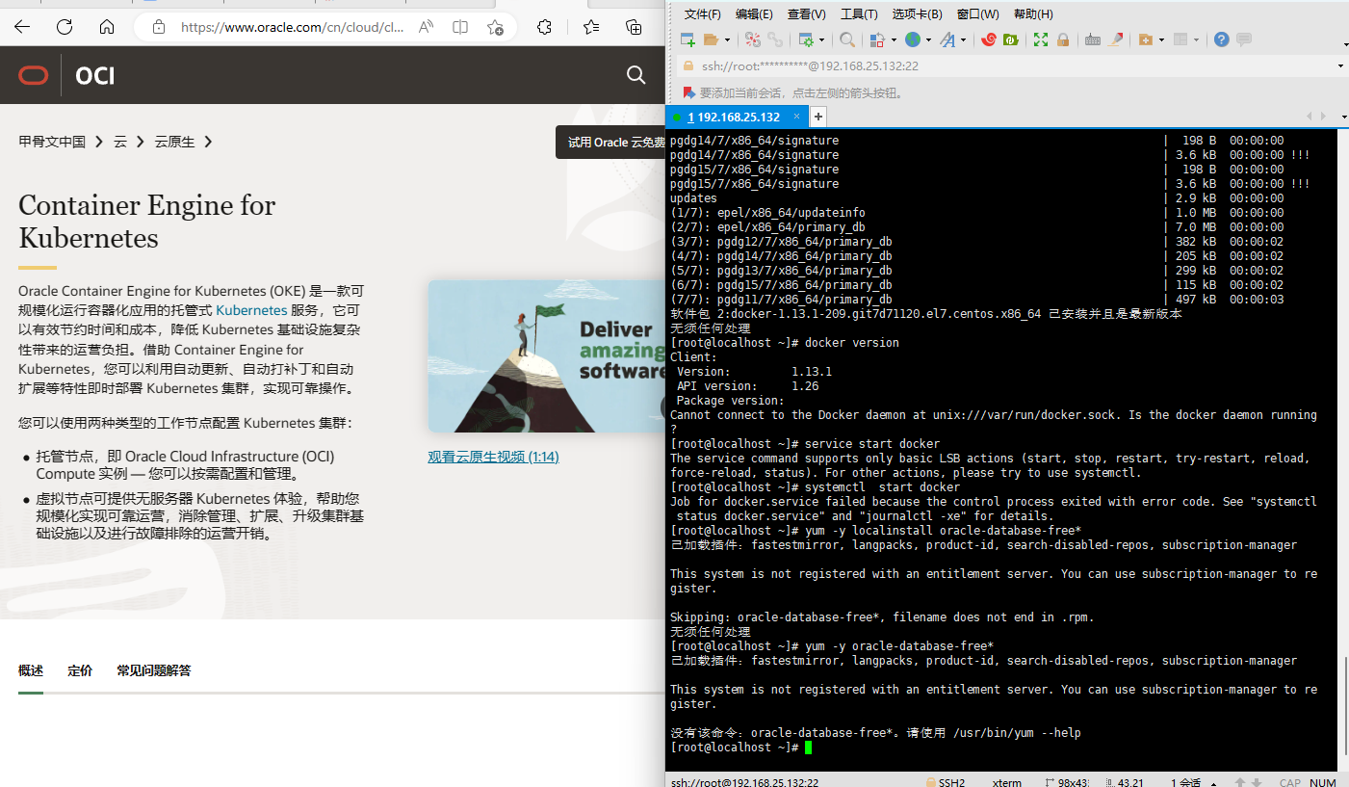Launch Xftp with the red swirl icon
Viewport: 1349px width, 787px height.
pos(988,39)
